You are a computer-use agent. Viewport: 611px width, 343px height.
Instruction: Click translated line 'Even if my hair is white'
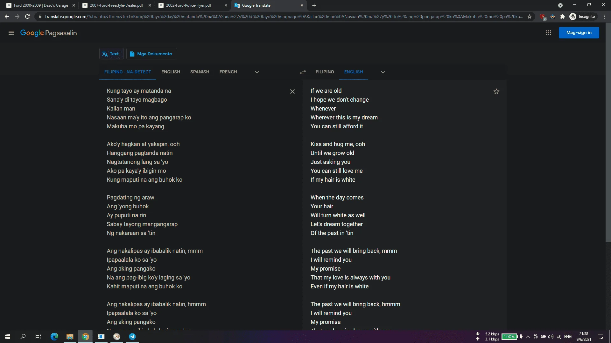pyautogui.click(x=340, y=286)
